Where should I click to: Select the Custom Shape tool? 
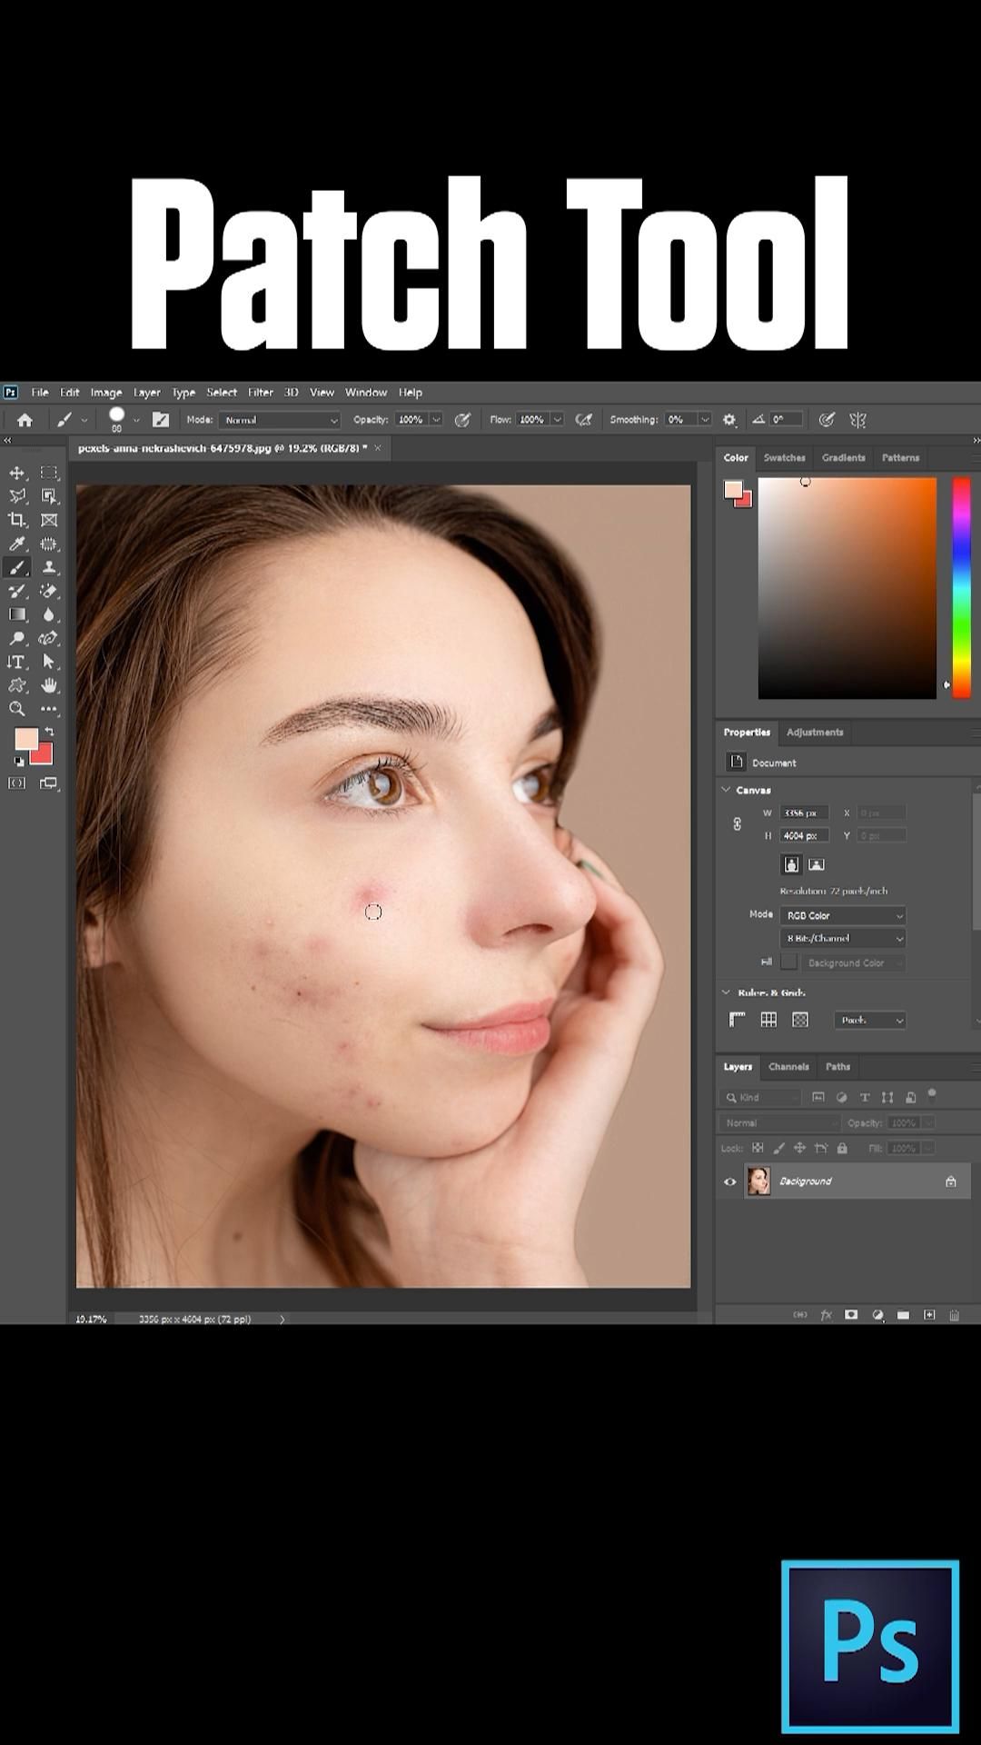(17, 685)
